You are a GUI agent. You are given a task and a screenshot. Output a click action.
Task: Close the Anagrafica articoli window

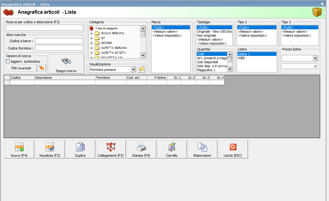click(x=322, y=4)
